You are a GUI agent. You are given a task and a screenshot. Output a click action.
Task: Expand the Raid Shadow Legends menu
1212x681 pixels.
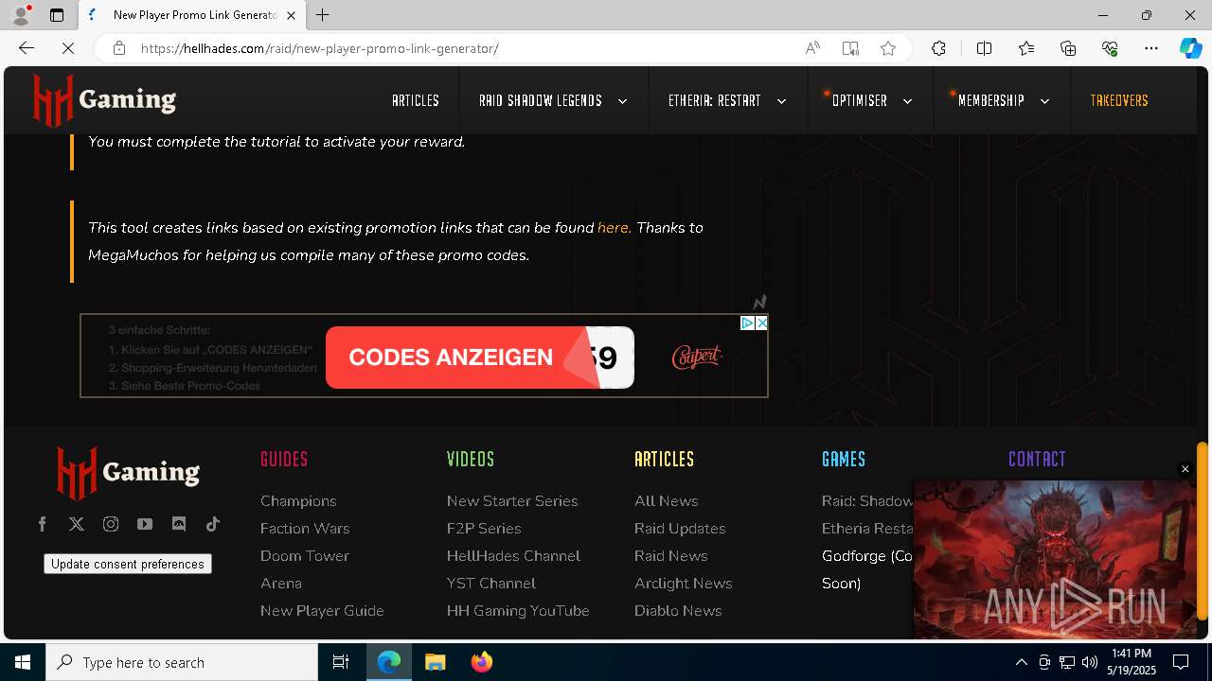(x=622, y=101)
